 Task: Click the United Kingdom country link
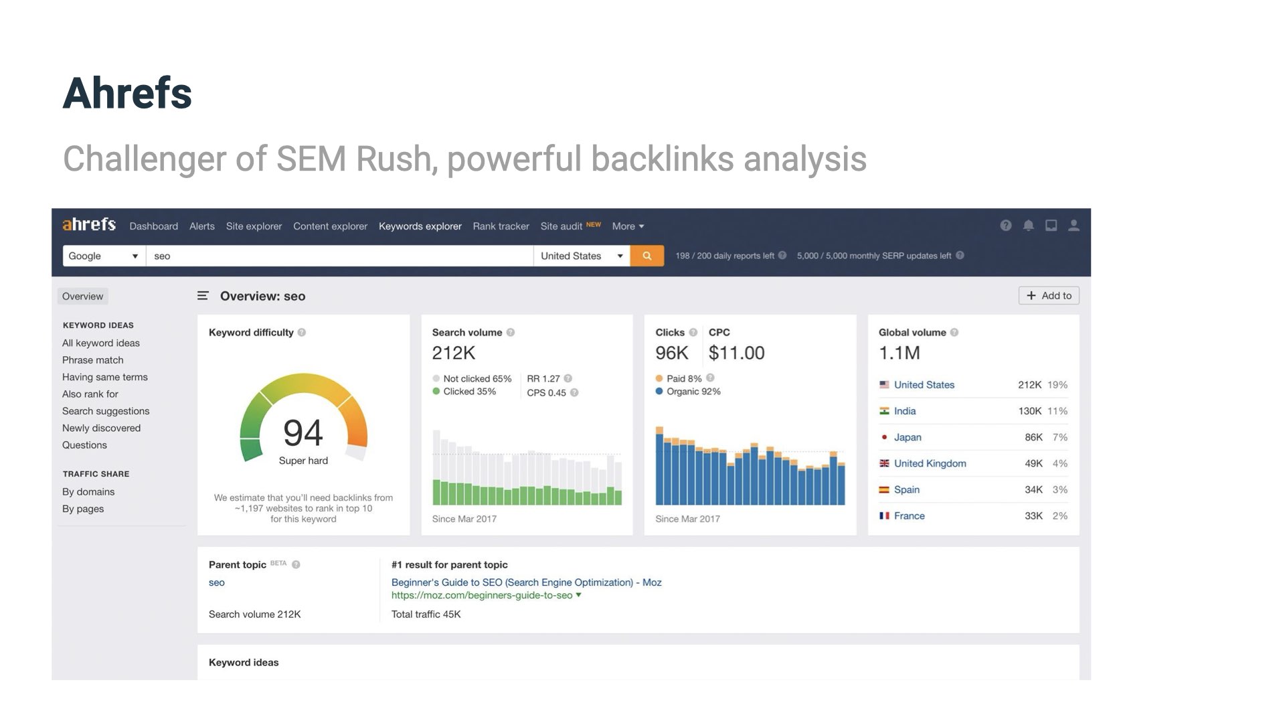point(930,463)
